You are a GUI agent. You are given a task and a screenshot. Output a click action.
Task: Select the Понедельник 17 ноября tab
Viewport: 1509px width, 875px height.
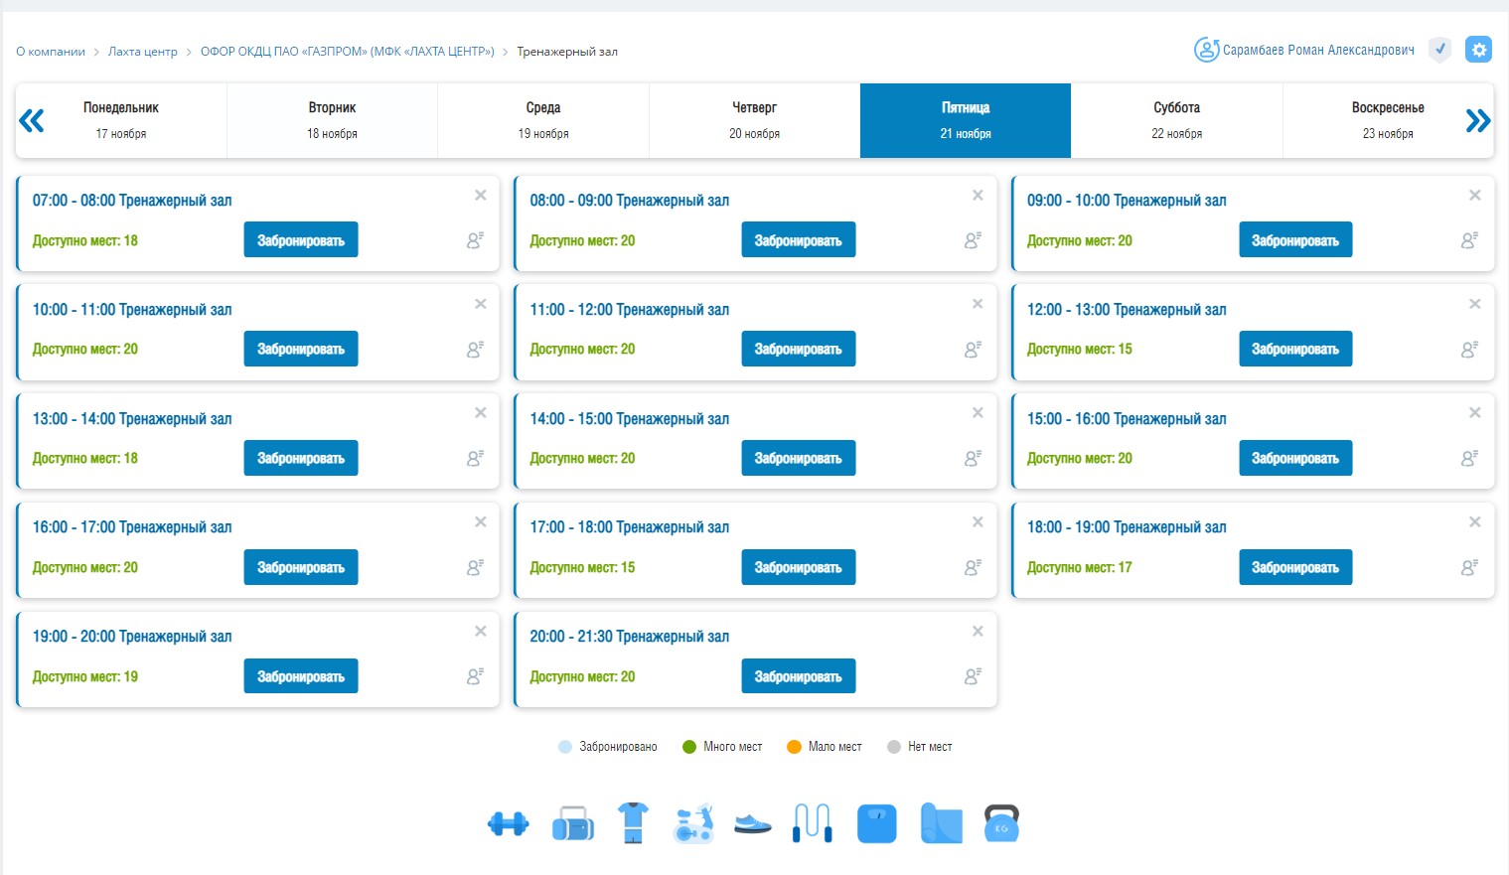click(x=121, y=120)
